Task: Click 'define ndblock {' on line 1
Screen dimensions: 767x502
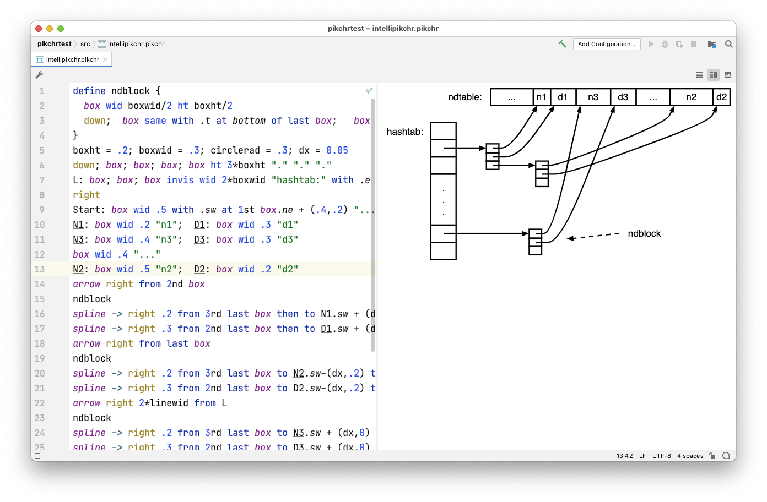Action: click(x=117, y=91)
